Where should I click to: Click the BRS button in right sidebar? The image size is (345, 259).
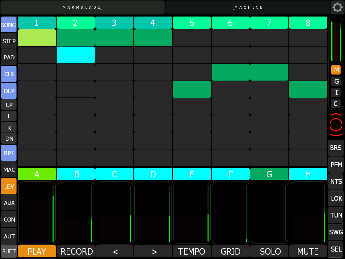pyautogui.click(x=336, y=148)
